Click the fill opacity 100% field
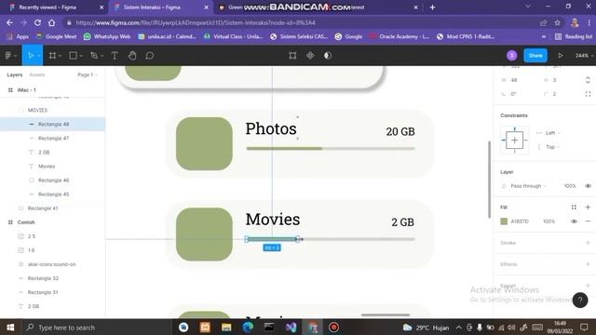596x335 pixels. [549, 221]
